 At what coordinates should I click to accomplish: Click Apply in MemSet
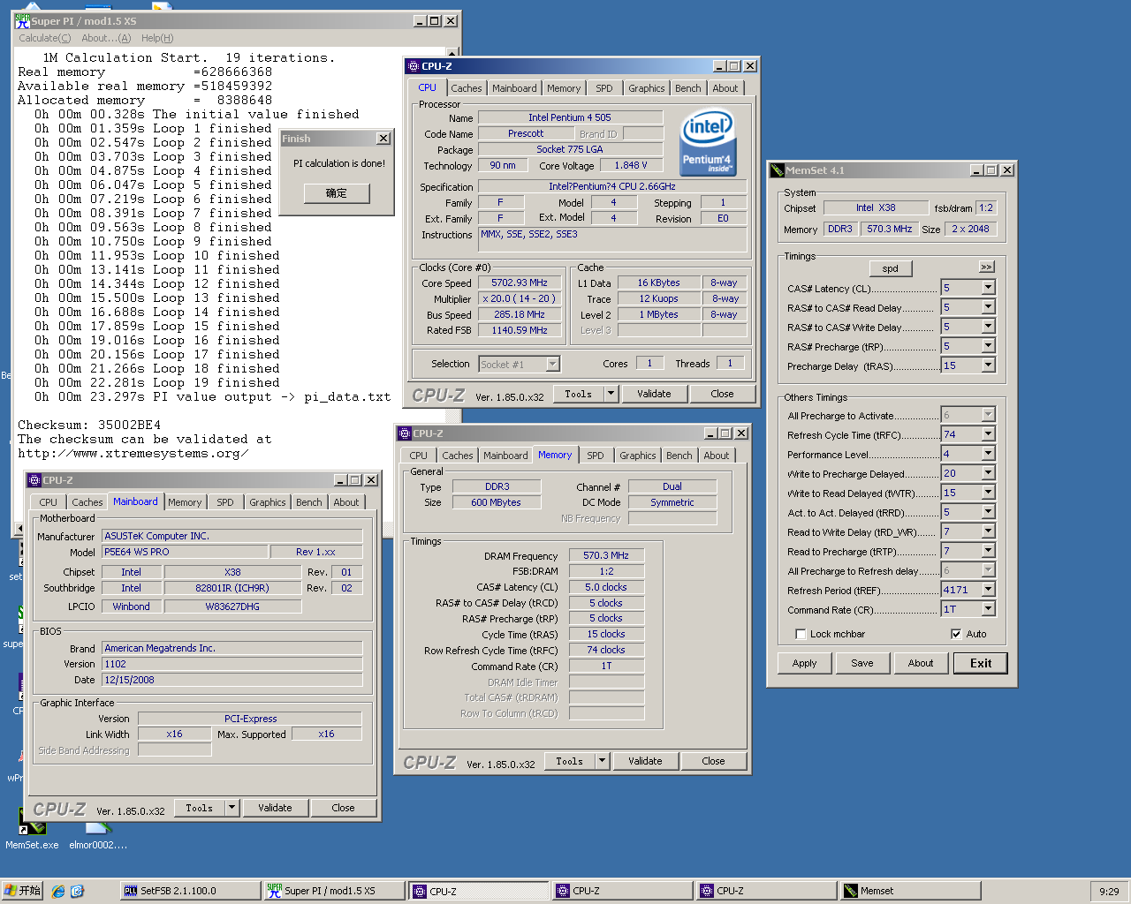[x=805, y=663]
